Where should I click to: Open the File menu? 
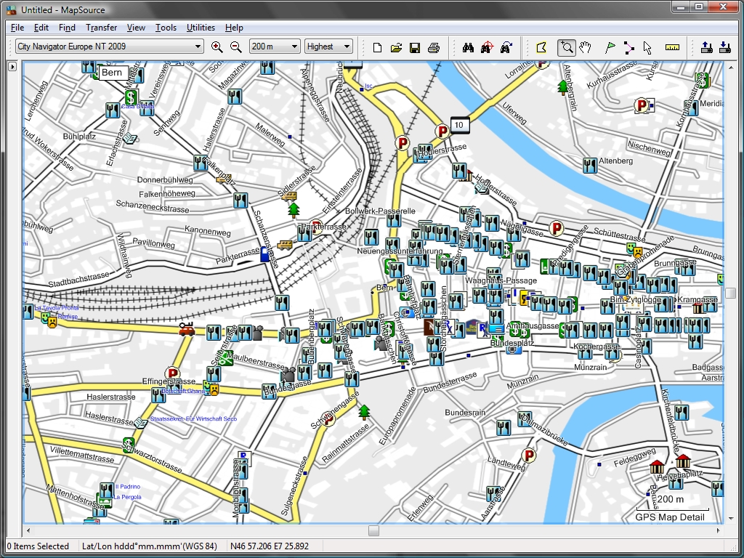(x=17, y=28)
